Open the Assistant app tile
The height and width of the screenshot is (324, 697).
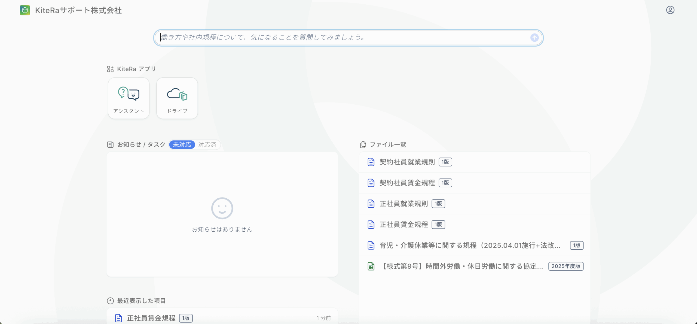click(x=129, y=98)
